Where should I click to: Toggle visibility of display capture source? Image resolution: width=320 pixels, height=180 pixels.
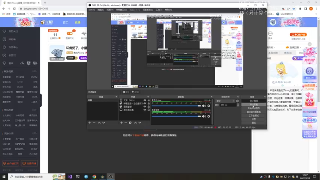pos(145,110)
